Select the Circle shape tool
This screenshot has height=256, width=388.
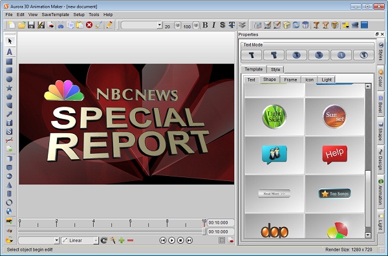(9, 79)
